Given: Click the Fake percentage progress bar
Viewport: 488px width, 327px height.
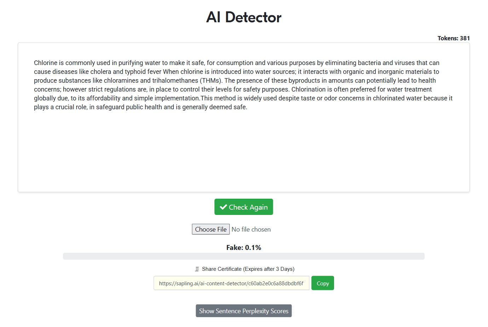Looking at the screenshot, I should (243, 256).
